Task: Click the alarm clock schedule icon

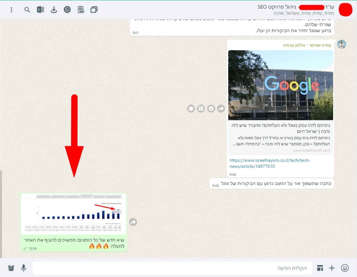Action: pos(11,268)
